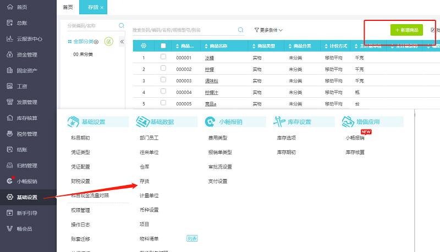This screenshot has width=440, height=252.
Task: Click the table column settings gear icon
Action: 144,46
